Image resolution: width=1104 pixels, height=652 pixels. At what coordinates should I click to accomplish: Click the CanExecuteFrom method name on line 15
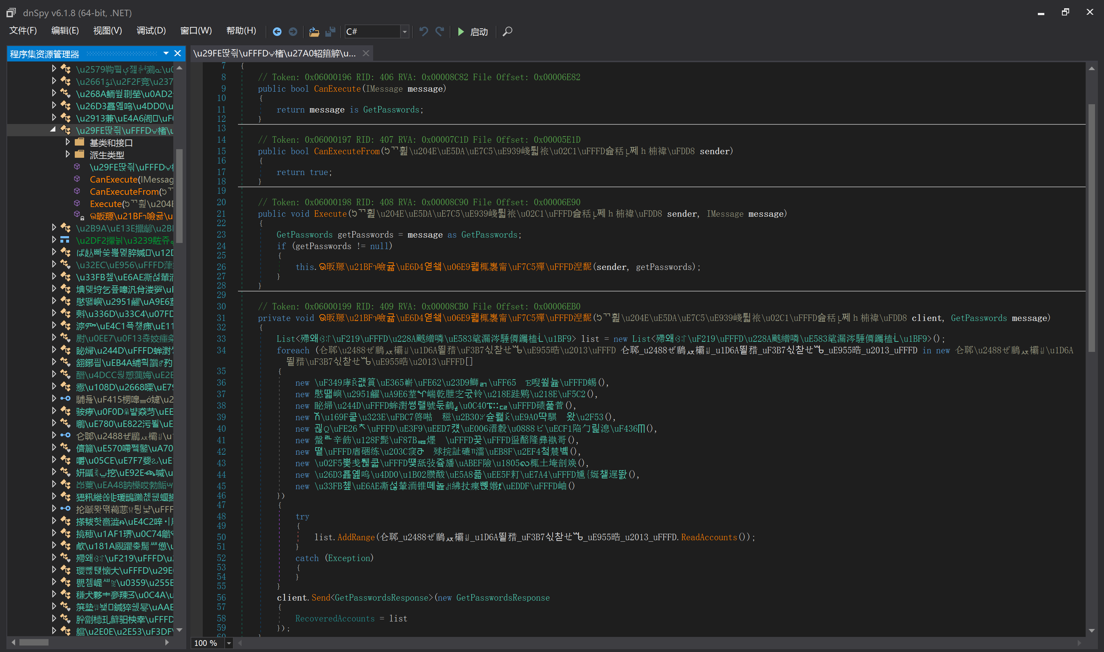point(347,151)
